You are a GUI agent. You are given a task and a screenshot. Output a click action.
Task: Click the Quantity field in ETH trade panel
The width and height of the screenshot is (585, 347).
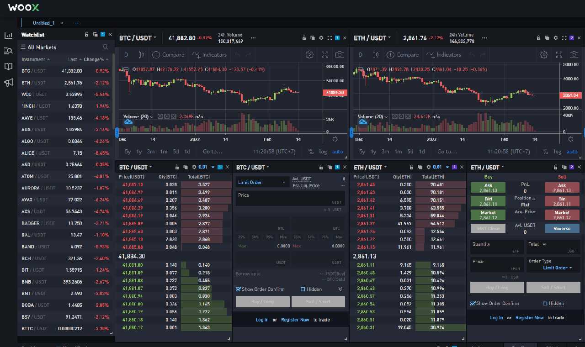(x=497, y=247)
